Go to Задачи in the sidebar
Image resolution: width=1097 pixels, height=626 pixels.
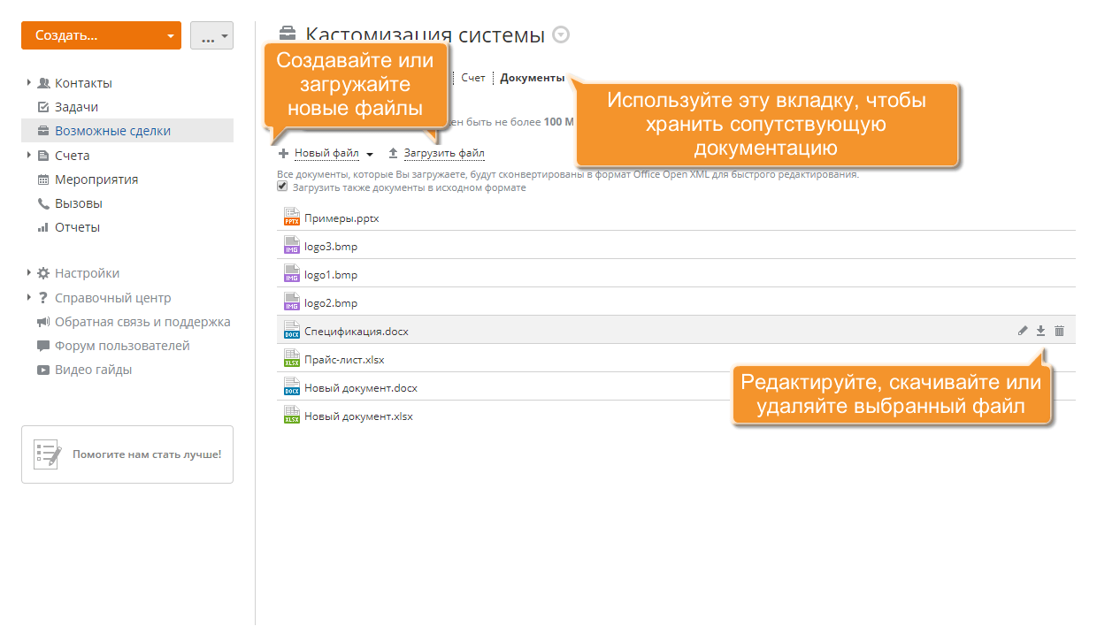(x=76, y=107)
